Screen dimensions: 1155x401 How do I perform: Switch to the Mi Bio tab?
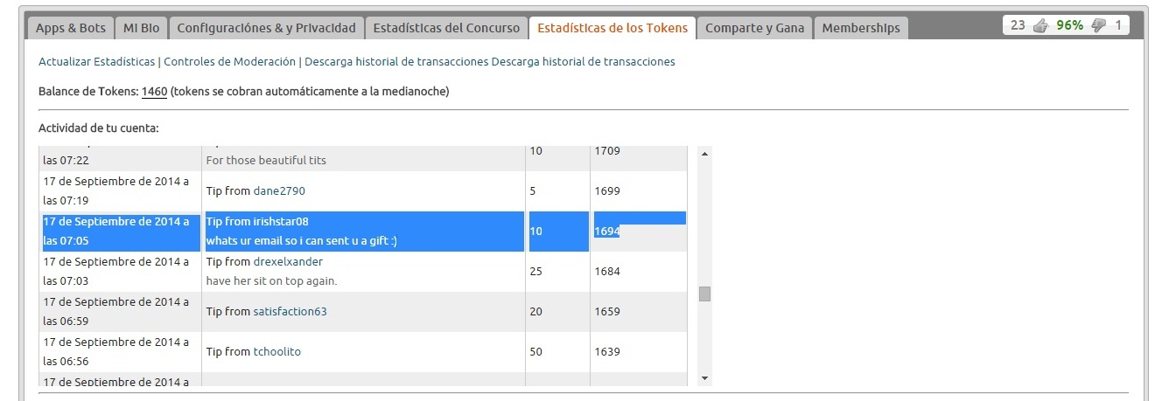[141, 28]
